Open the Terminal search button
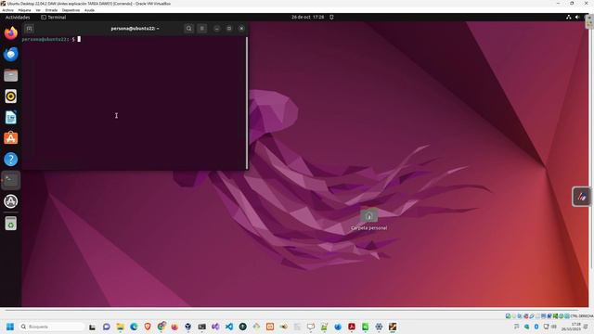The height and width of the screenshot is (334, 594). click(188, 29)
